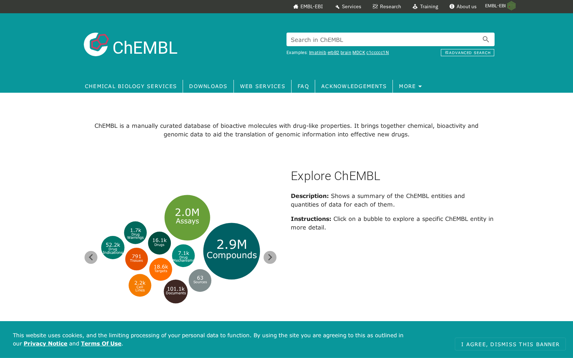Image resolution: width=573 pixels, height=358 pixels.
Task: Open Acknowledgements menu item
Action: point(354,86)
